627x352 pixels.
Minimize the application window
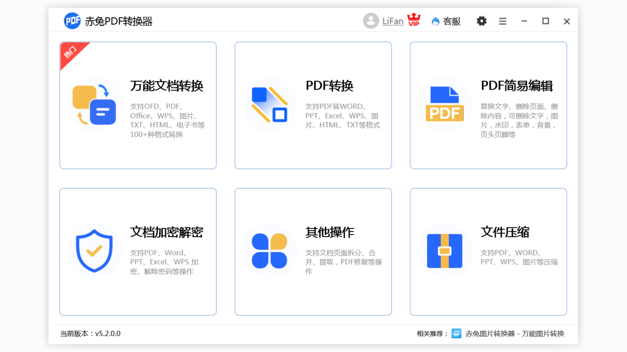[524, 21]
